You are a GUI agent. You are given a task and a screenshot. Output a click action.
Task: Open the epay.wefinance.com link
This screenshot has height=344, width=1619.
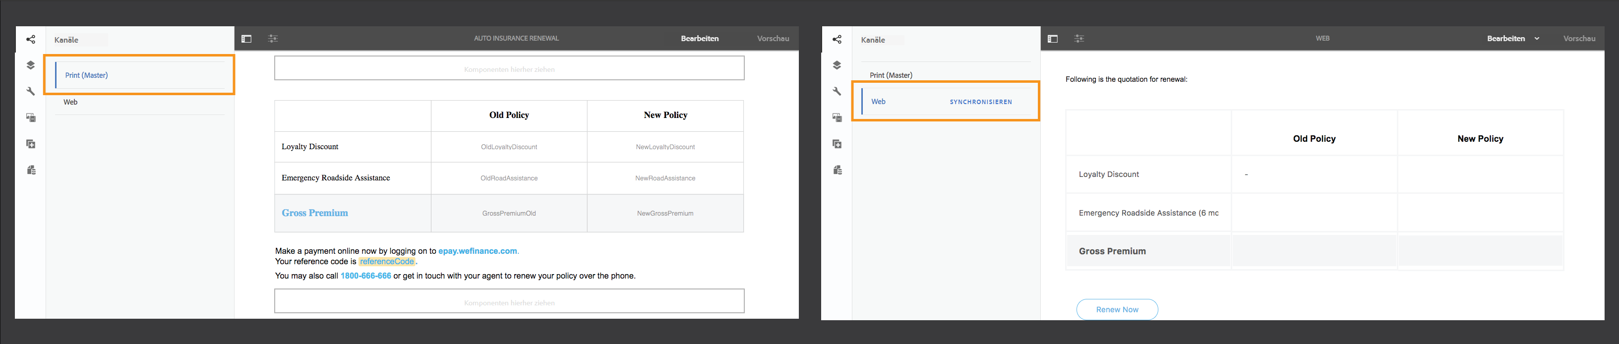[x=479, y=251]
